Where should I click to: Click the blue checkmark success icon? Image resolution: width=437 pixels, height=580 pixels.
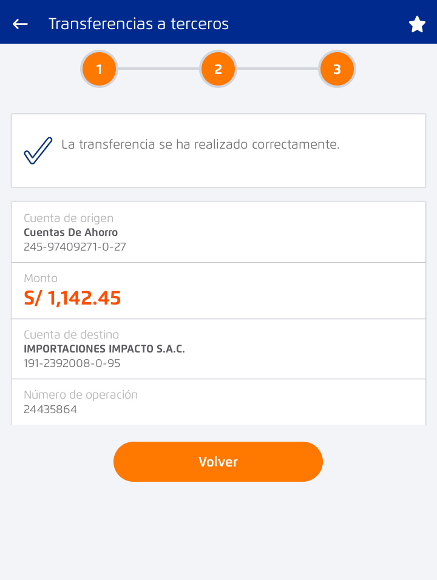click(x=38, y=150)
